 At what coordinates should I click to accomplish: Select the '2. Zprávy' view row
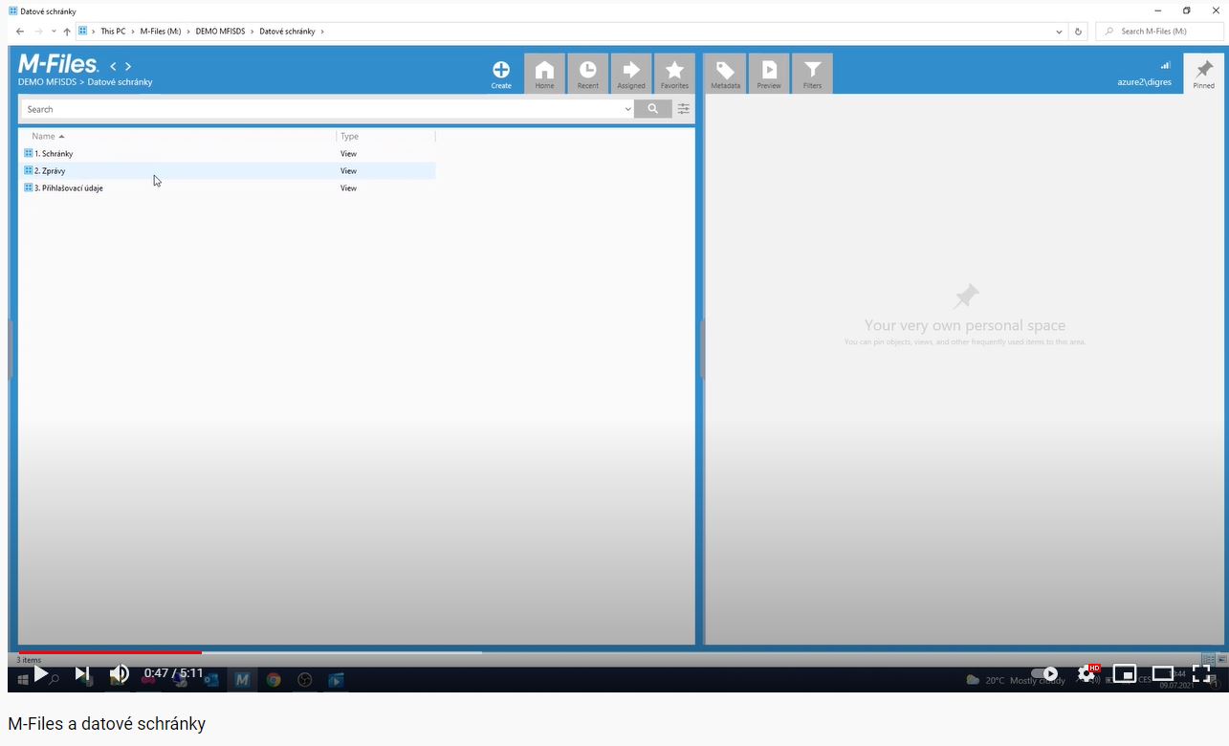coord(228,170)
